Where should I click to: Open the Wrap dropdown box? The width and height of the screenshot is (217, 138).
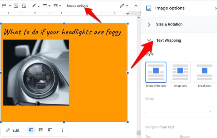tap(180, 112)
